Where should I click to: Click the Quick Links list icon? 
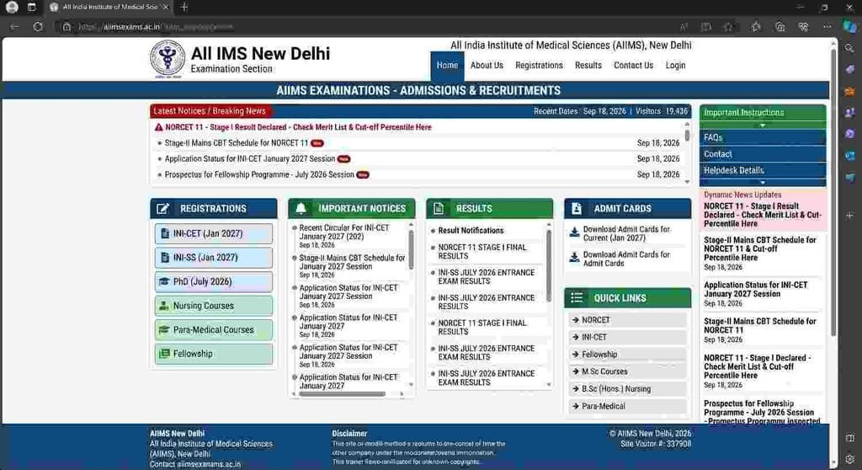(577, 297)
